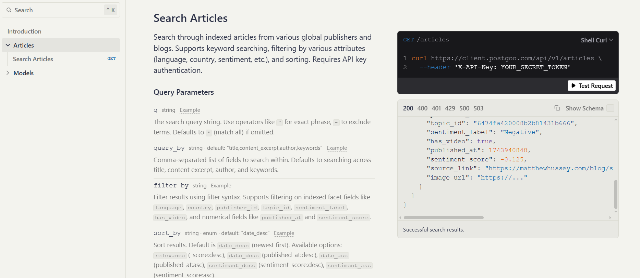Click the ^K shortcut badge in search
This screenshot has height=278, width=640.
pos(111,10)
